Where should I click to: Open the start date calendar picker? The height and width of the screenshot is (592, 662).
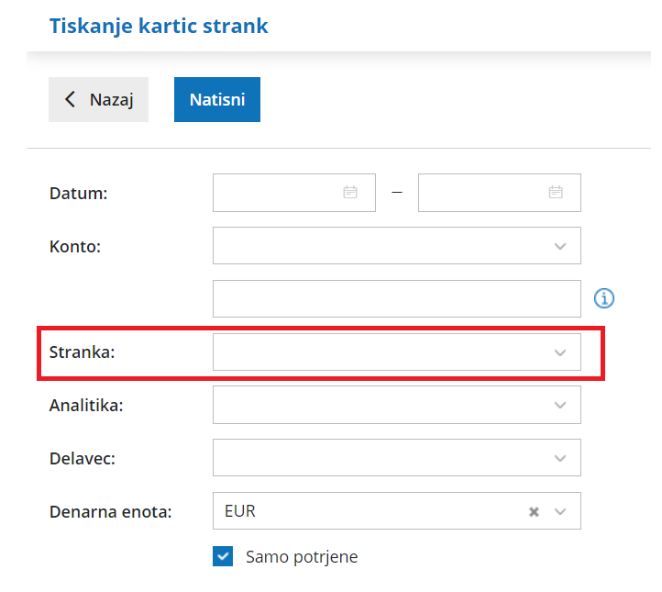point(350,193)
